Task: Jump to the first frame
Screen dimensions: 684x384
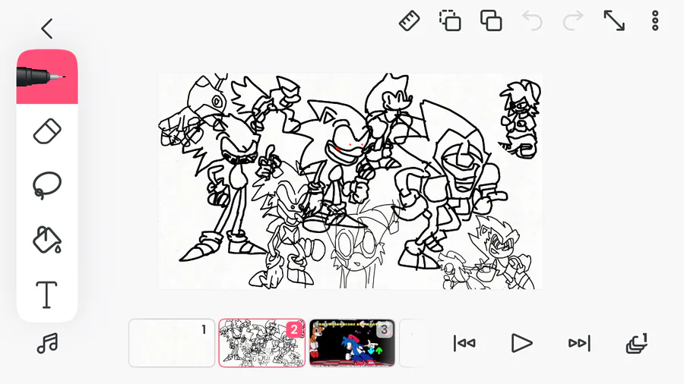Action: pos(464,343)
